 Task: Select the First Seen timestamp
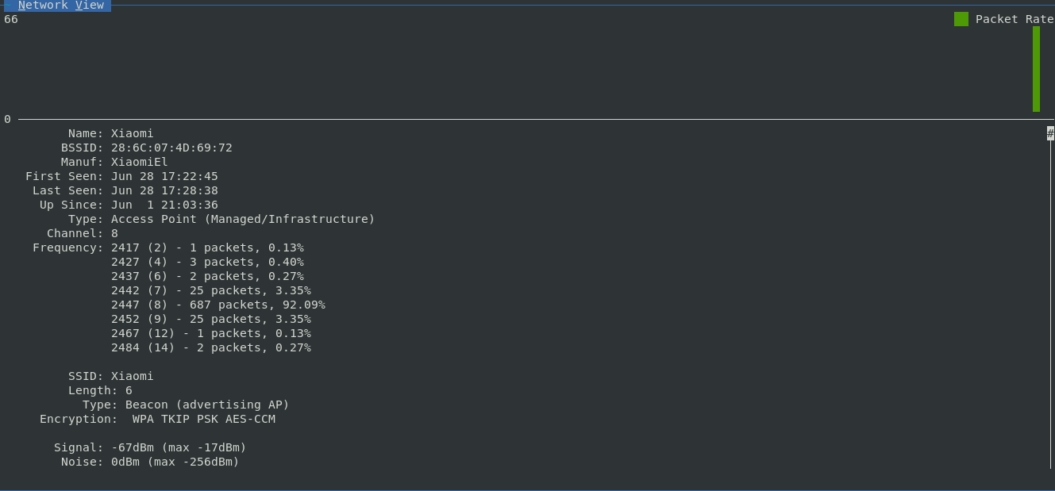pyautogui.click(x=123, y=176)
